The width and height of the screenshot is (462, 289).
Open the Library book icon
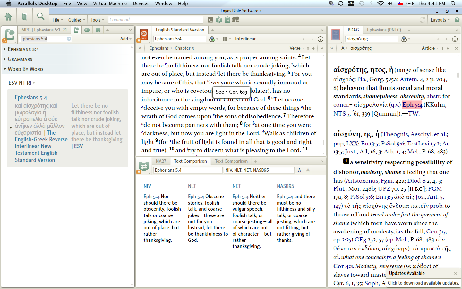[25, 16]
